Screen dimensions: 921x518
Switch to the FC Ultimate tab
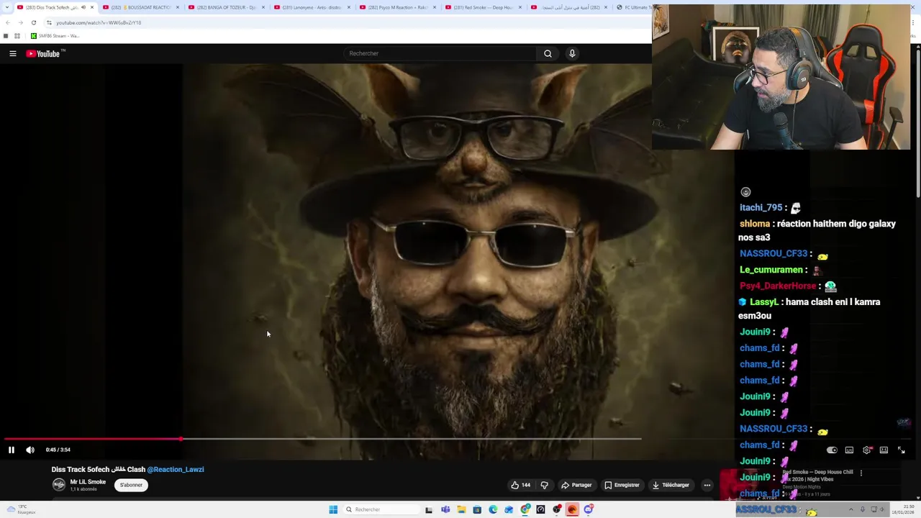tap(633, 7)
